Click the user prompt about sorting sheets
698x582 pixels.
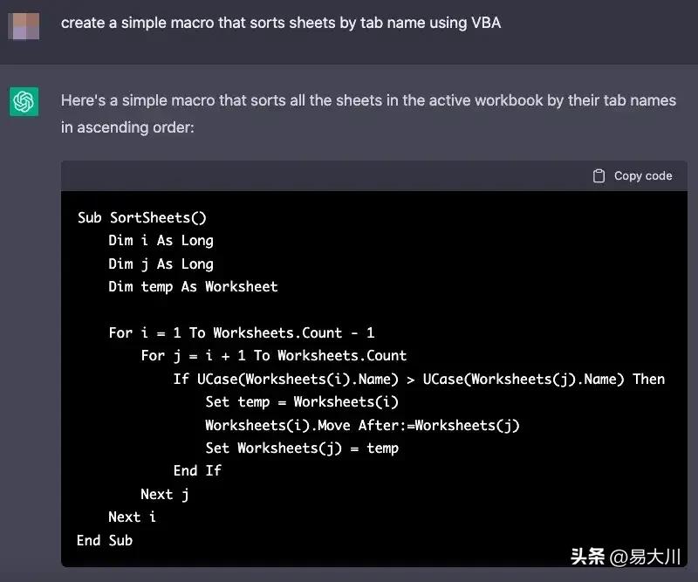click(x=281, y=24)
